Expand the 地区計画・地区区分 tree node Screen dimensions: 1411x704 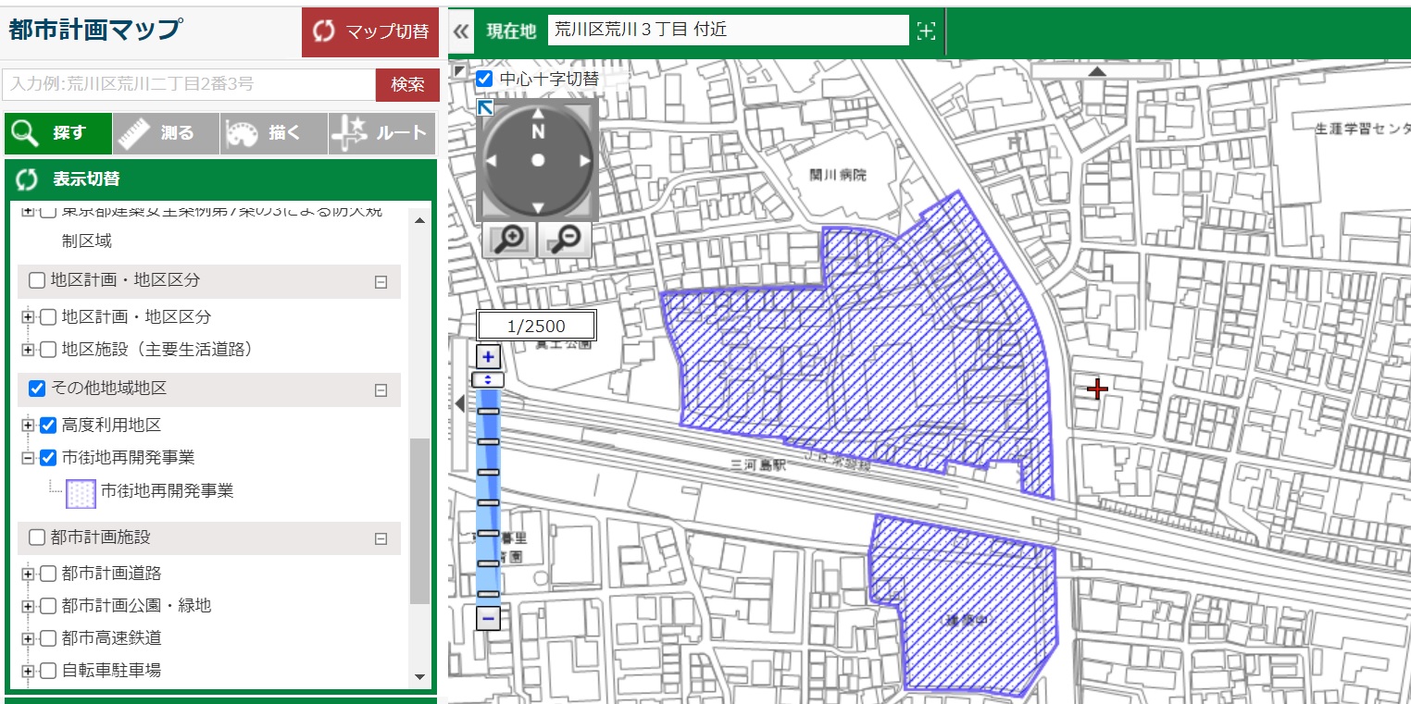click(28, 317)
